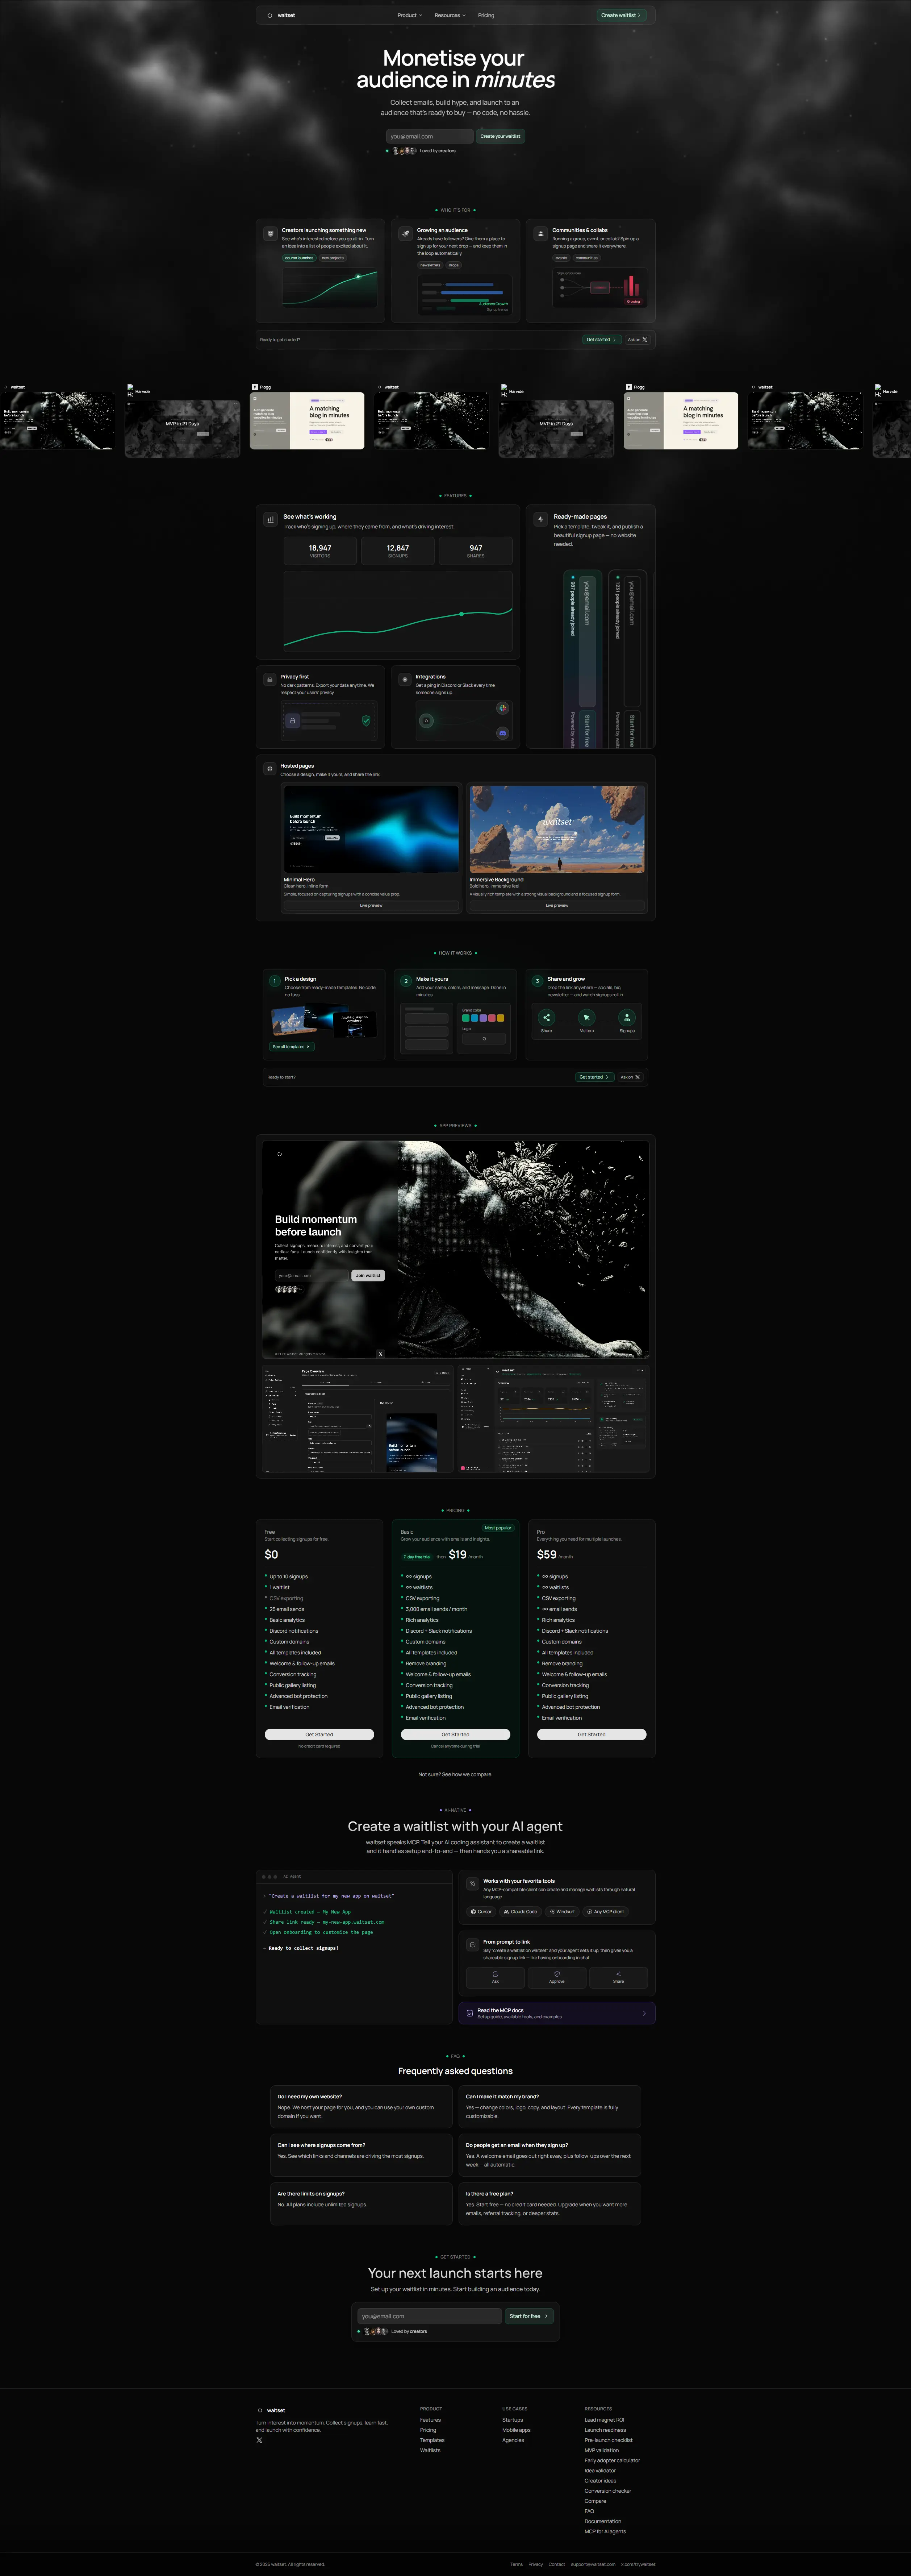Click the logo upload placeholder under Logo
This screenshot has height=2576, width=911.
click(484, 1039)
